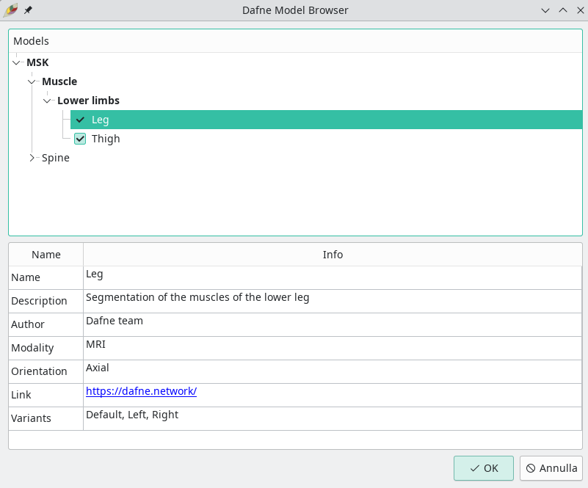Click 'Segmentation of the muscles of the lower leg'
The width and height of the screenshot is (588, 488).
[197, 297]
